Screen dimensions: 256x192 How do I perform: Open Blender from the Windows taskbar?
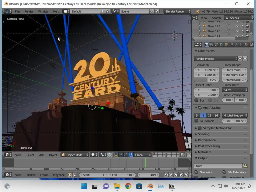point(150,186)
